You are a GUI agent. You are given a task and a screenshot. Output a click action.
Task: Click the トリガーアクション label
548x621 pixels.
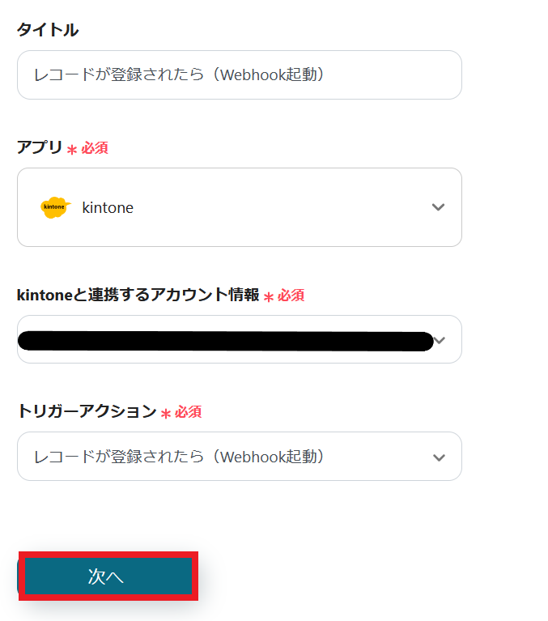(x=87, y=411)
